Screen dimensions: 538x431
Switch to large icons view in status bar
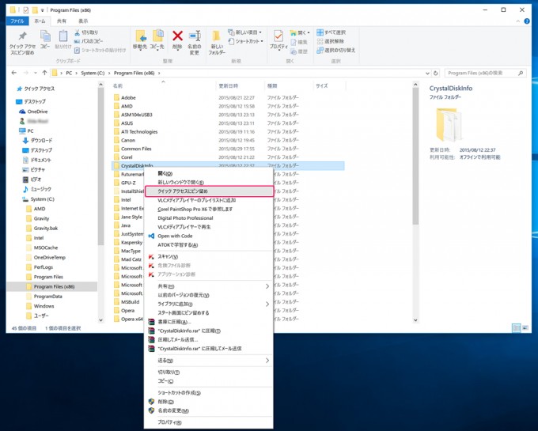[x=525, y=328]
